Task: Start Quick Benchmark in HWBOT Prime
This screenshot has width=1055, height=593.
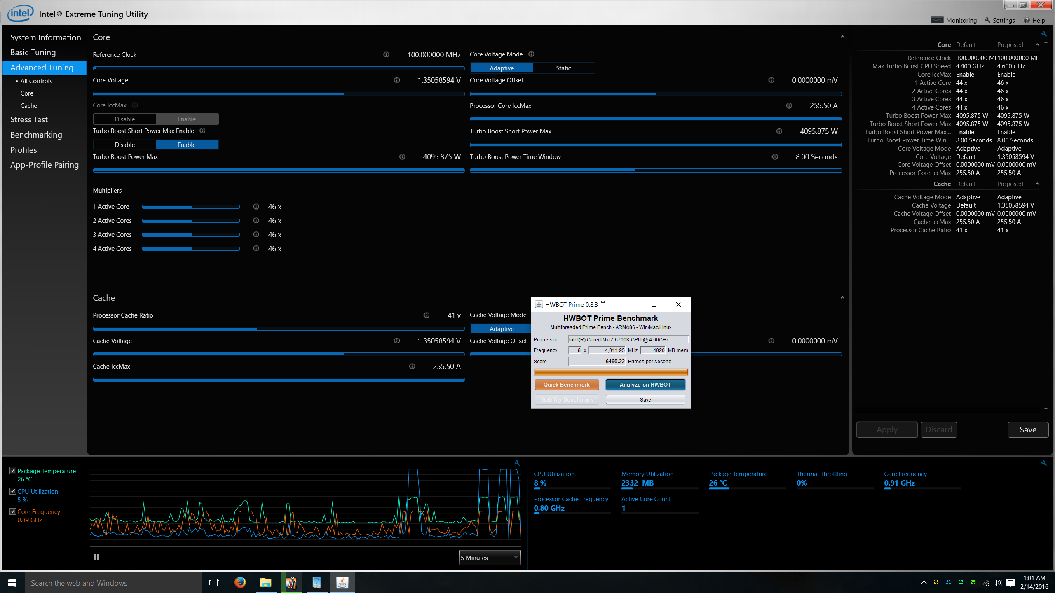Action: coord(567,385)
